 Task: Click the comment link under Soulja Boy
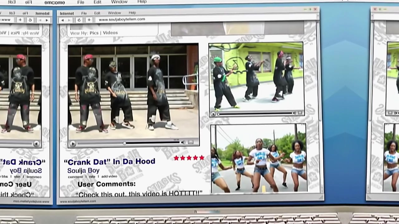[75, 177]
